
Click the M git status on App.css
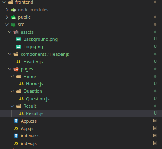click(x=155, y=121)
